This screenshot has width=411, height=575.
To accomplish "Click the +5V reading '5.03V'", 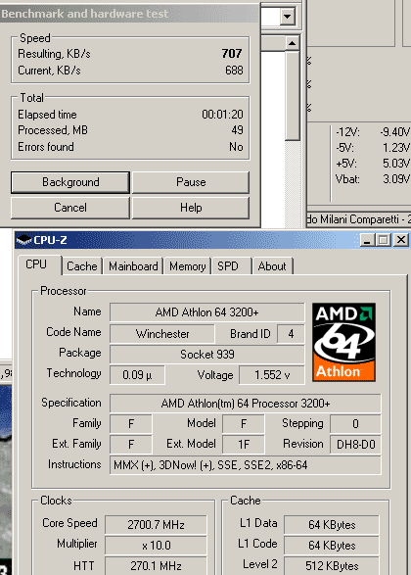I will [x=396, y=164].
